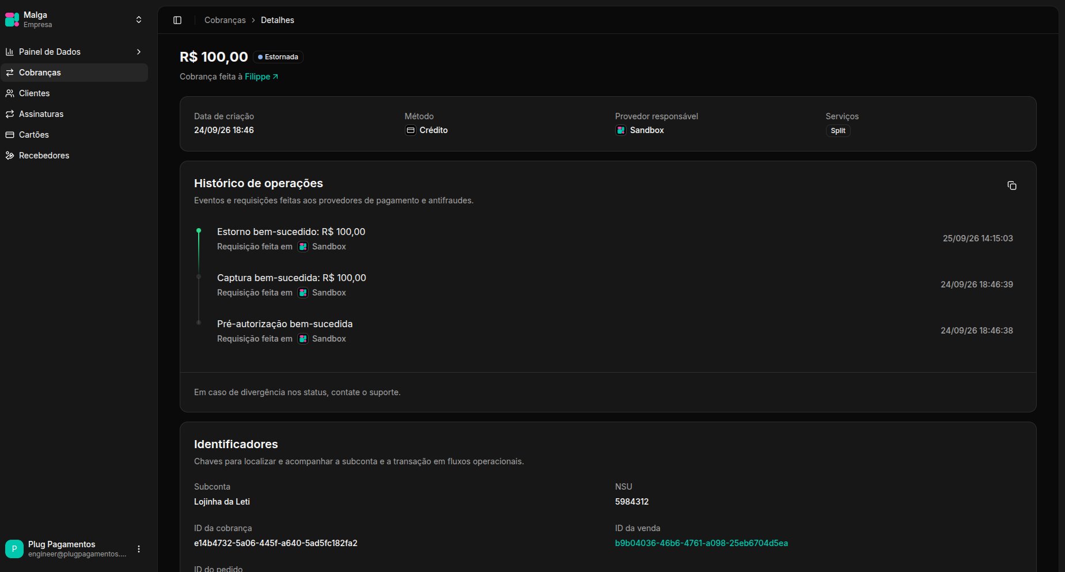
Task: Click Sandbox icon in Pré-autorização row
Action: click(303, 339)
